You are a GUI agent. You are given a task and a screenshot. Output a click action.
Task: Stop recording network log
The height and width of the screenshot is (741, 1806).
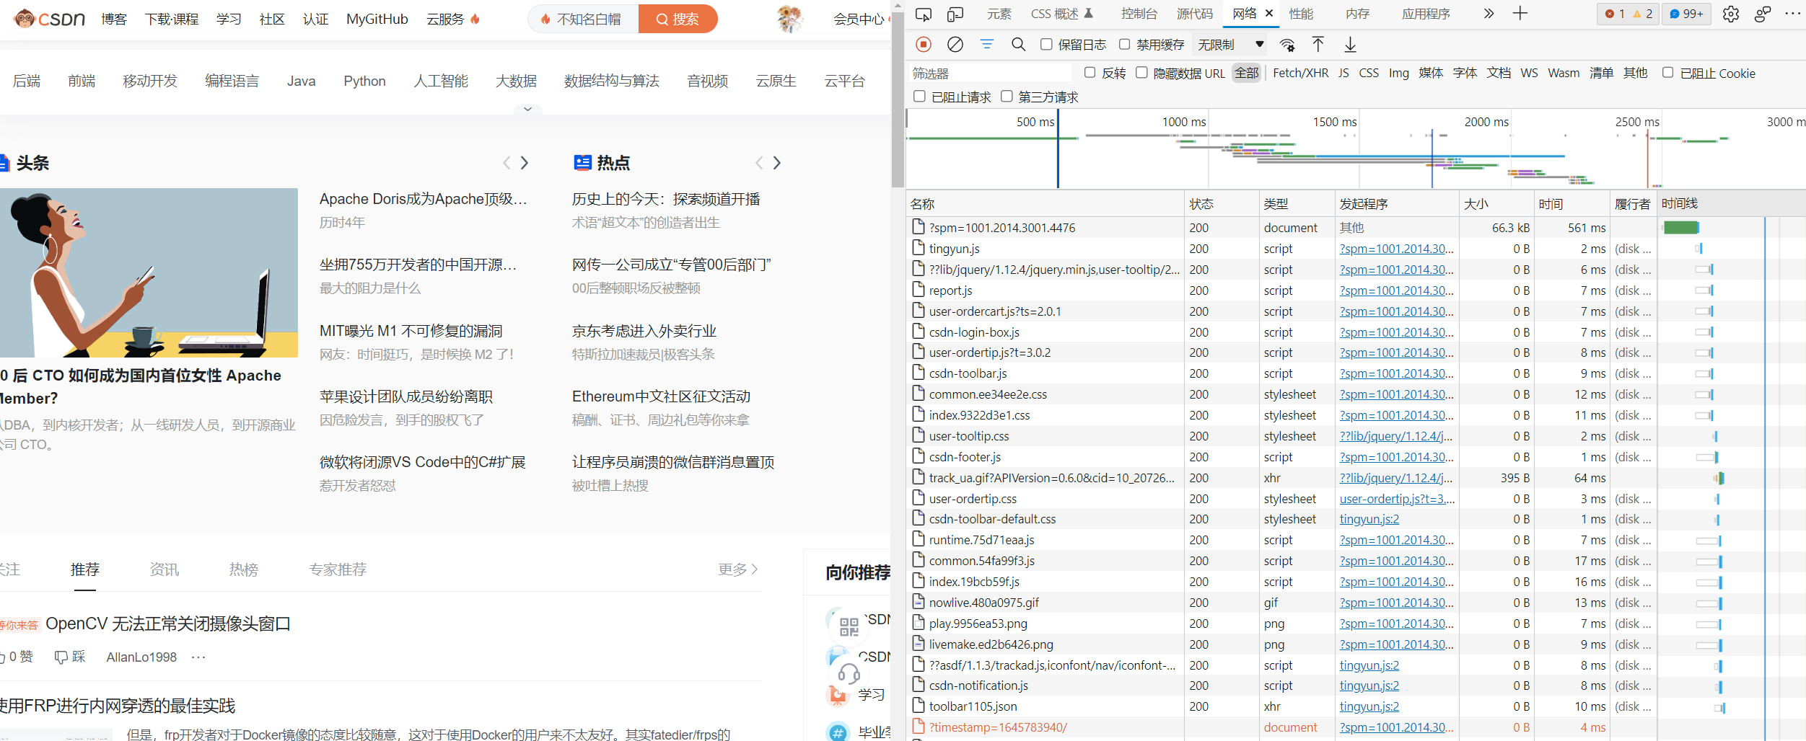coord(924,45)
